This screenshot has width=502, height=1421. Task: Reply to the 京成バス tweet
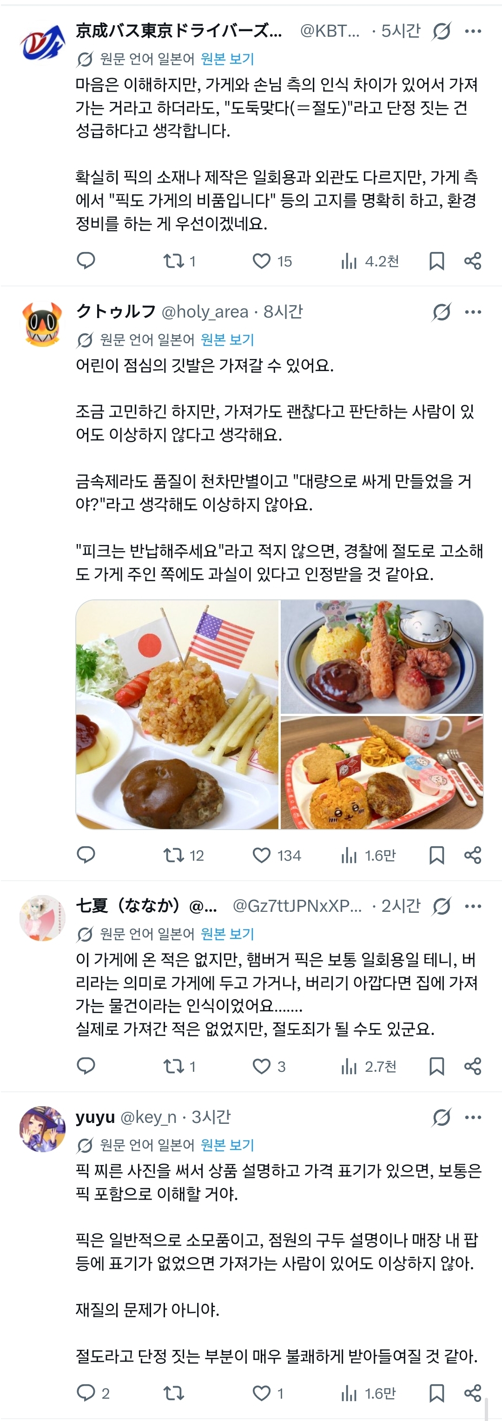[86, 260]
